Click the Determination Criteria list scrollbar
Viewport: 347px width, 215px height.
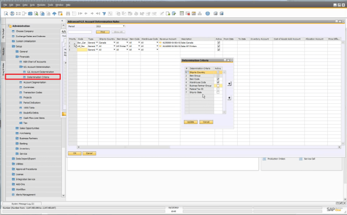tap(224, 92)
